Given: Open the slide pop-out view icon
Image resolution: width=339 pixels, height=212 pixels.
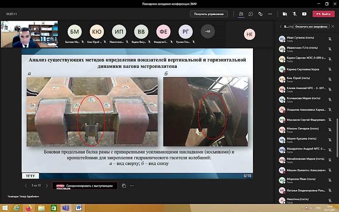Looking at the screenshot, I should (x=124, y=186).
